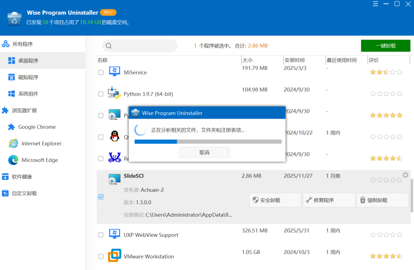Click the search magnifier icon
This screenshot has width=414, height=270.
(x=108, y=46)
